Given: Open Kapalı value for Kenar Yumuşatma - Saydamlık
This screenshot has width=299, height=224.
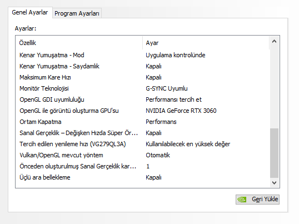Looking at the screenshot, I should 153,66.
